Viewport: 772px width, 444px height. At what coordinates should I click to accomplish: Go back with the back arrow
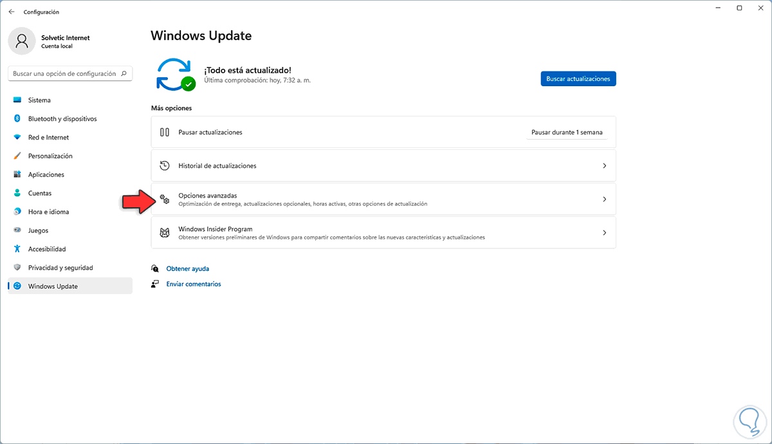click(x=12, y=12)
